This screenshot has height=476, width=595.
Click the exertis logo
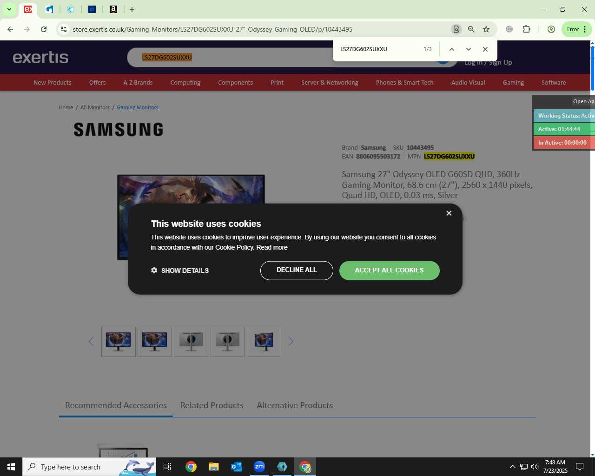pos(40,57)
